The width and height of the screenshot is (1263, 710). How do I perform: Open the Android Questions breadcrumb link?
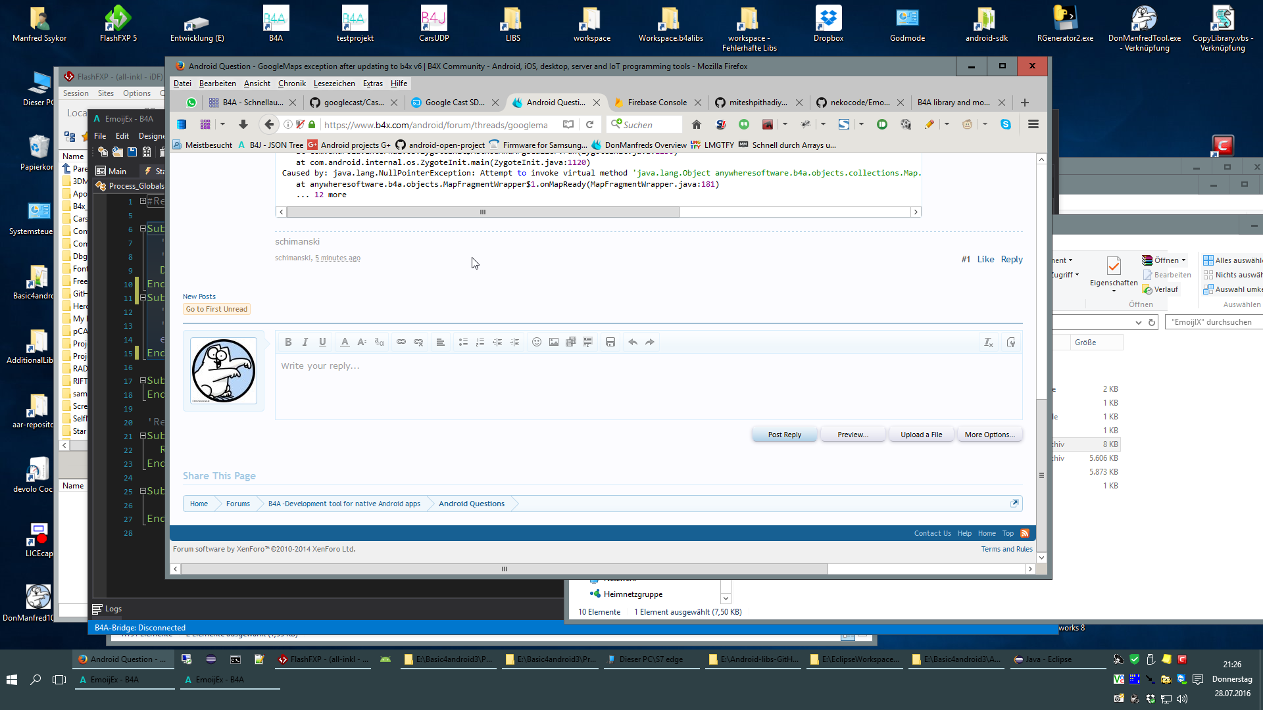471,504
